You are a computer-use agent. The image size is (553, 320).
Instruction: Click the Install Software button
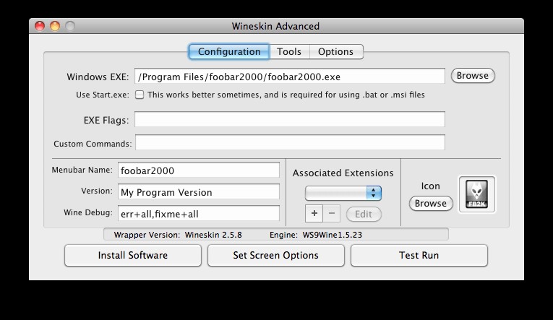[133, 255]
